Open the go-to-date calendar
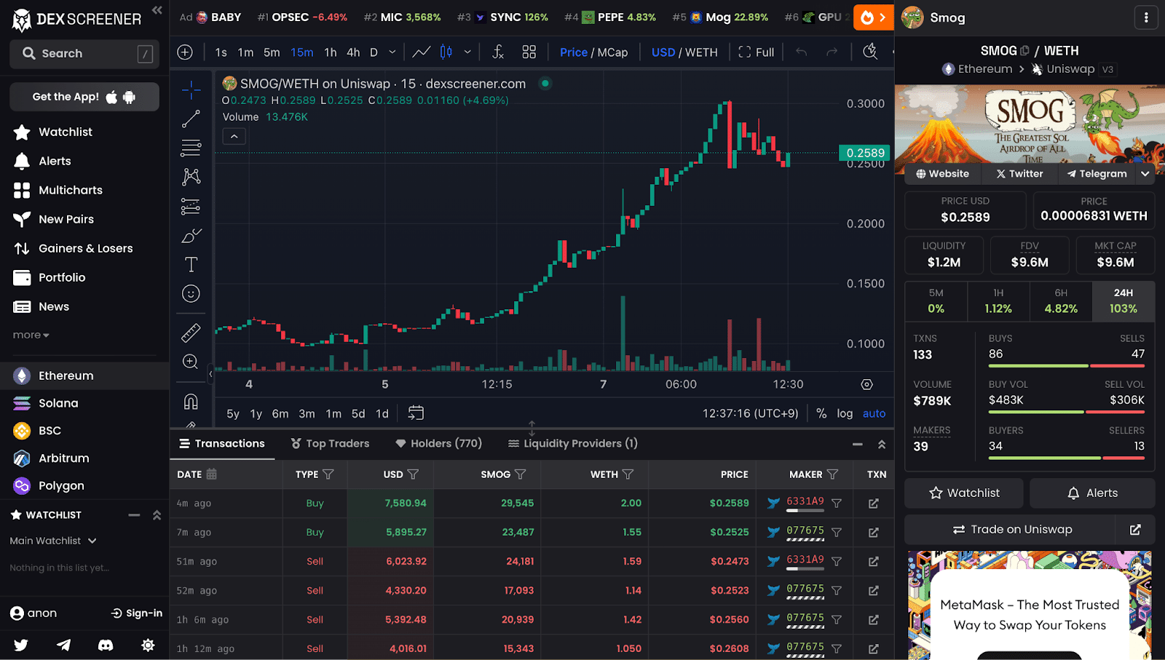The height and width of the screenshot is (660, 1165). (416, 413)
